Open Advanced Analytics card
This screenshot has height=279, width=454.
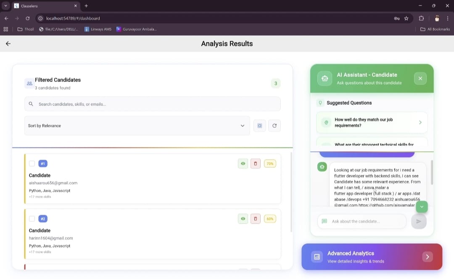372,257
